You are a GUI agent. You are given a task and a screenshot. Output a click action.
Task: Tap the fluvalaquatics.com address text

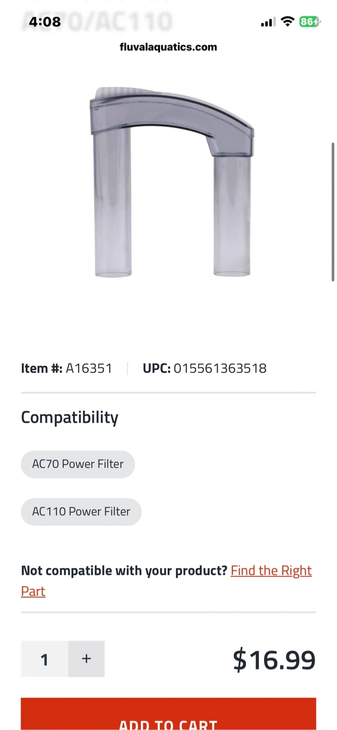(x=168, y=47)
